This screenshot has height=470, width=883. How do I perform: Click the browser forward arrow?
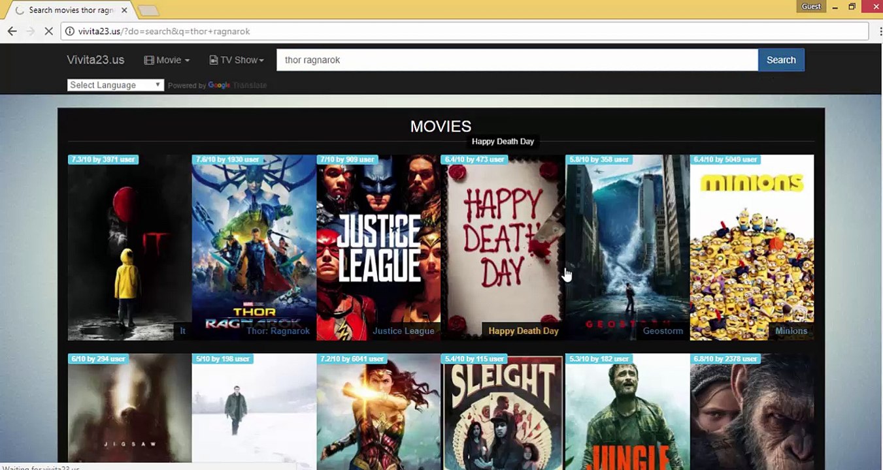30,31
